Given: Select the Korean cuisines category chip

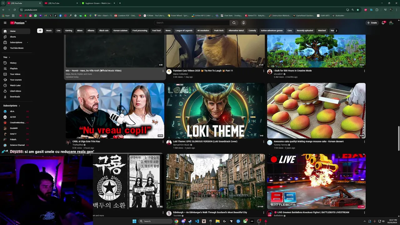Looking at the screenshot, I should pyautogui.click(x=120, y=31).
